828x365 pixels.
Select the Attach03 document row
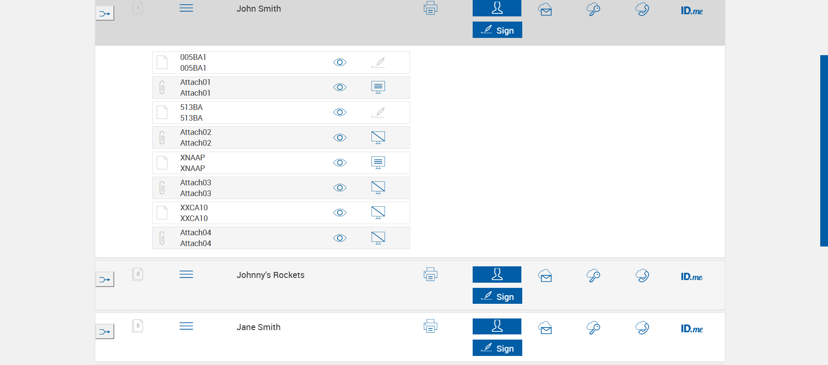(x=281, y=188)
